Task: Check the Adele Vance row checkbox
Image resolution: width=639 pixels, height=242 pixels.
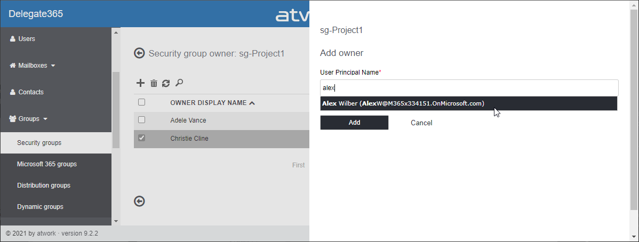Action: 142,120
